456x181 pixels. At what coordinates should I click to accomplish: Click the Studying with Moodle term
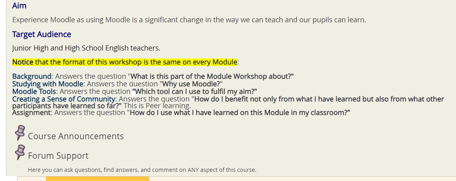(x=48, y=84)
